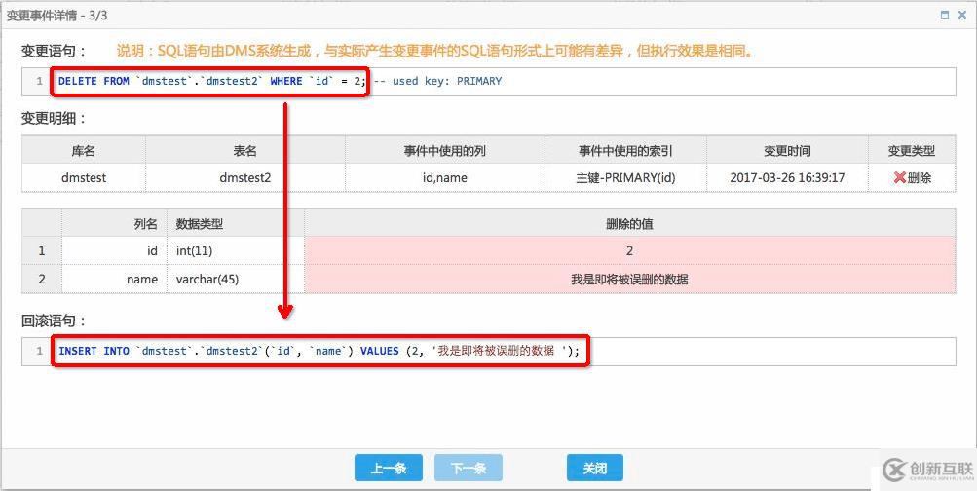Maximize the 变更事件详情 dialog
This screenshot has height=491, width=977.
pos(945,15)
